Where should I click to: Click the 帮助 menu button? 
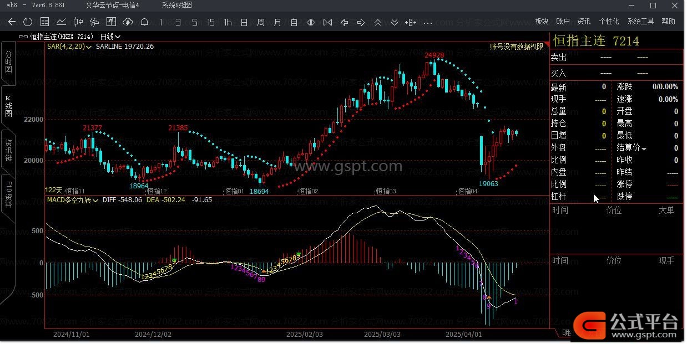point(668,21)
